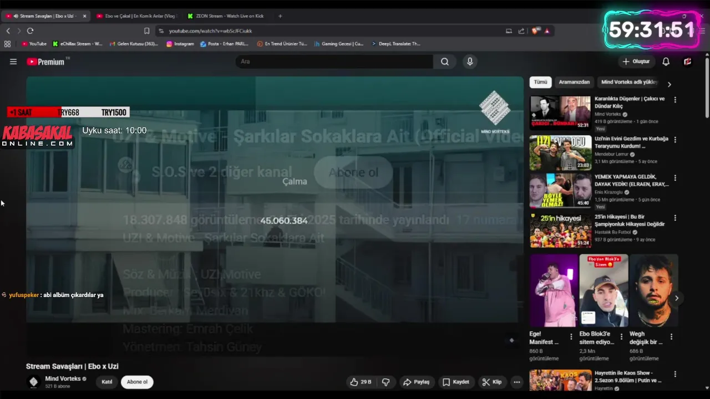Open the Instagram bookmark

tap(180, 44)
